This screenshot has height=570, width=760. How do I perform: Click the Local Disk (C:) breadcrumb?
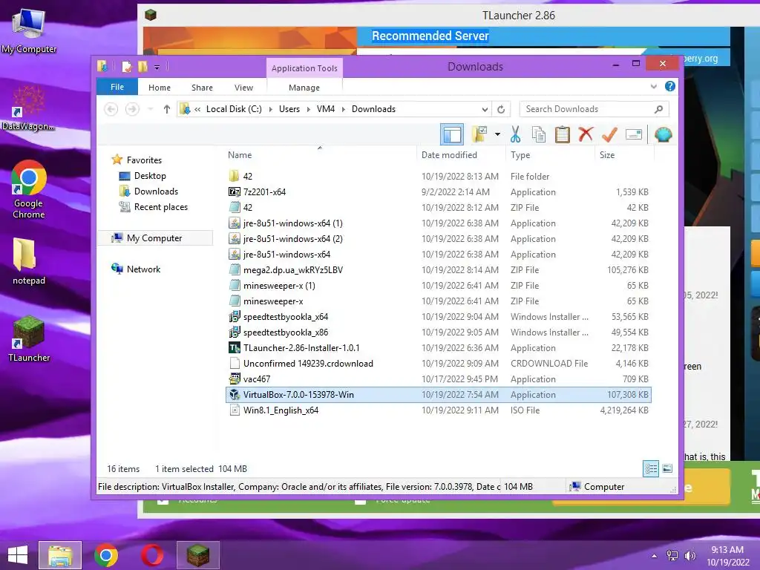pos(234,109)
